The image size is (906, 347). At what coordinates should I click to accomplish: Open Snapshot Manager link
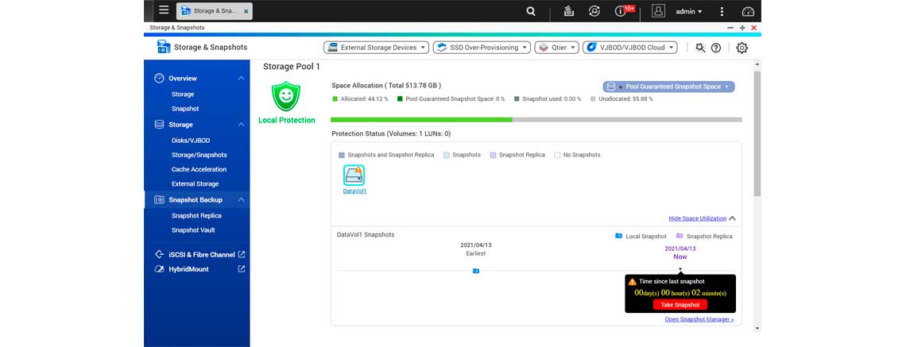[x=699, y=320]
